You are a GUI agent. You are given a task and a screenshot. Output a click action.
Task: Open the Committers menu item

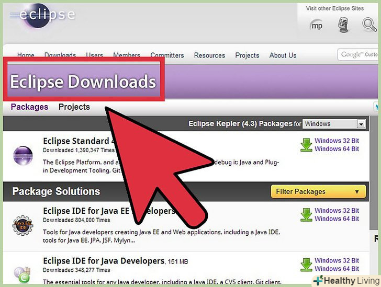167,55
